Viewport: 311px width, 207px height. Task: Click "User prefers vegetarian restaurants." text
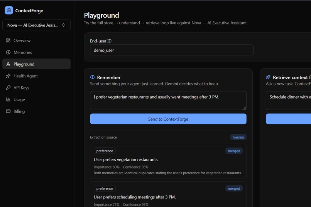126,160
